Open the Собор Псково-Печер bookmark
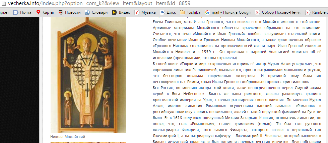This screenshot has height=143, width=328. pos(278,12)
